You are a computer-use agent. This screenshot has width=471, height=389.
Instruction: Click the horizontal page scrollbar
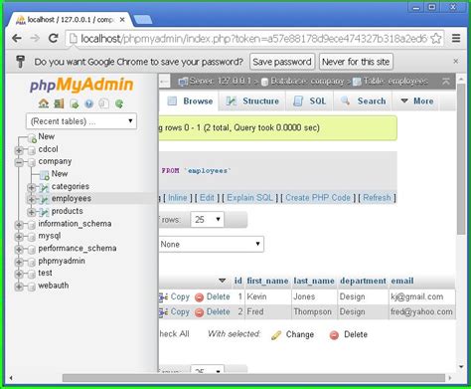253,378
